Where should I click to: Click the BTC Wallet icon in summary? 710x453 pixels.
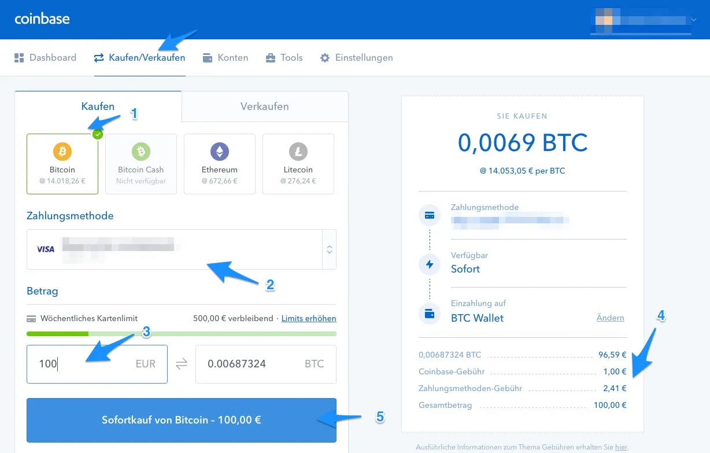click(x=430, y=314)
